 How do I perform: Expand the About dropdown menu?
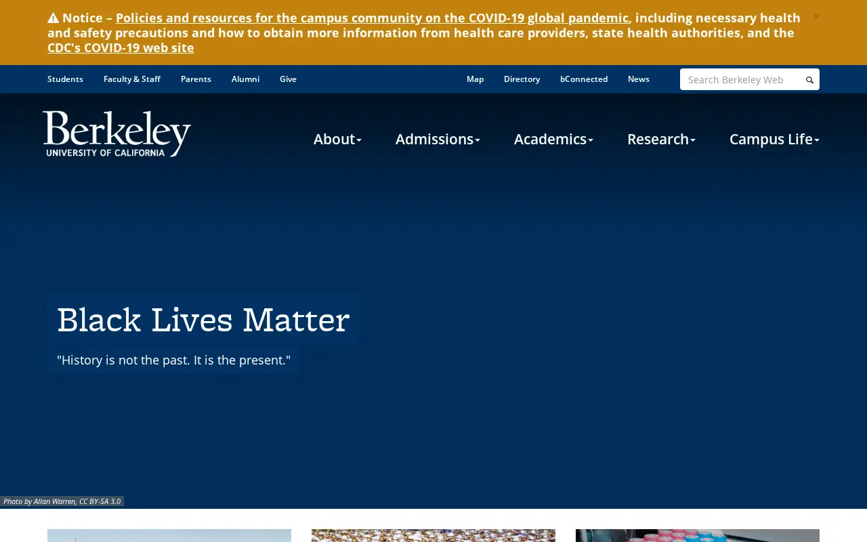[x=337, y=139]
